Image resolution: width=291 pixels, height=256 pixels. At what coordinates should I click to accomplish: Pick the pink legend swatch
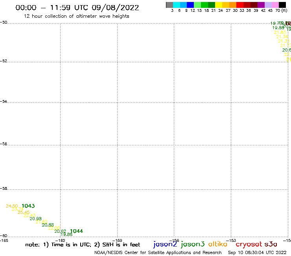point(275,5)
